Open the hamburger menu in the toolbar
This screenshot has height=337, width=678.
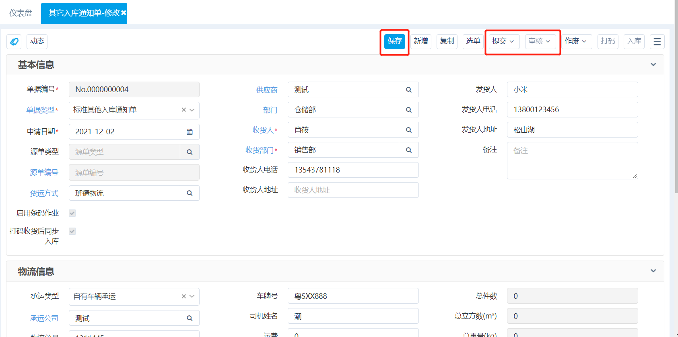[x=657, y=41]
